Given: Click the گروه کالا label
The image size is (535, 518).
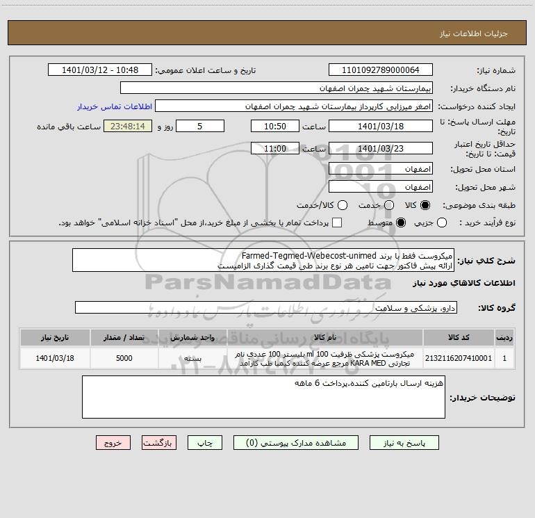Looking at the screenshot, I should click(x=497, y=308).
